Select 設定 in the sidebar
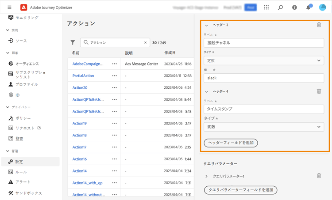The height and width of the screenshot is (200, 332). (x=30, y=162)
